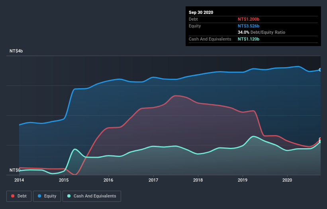
Task: Click the 34.0% Debt/Equity Ratio text
Action: click(262, 32)
